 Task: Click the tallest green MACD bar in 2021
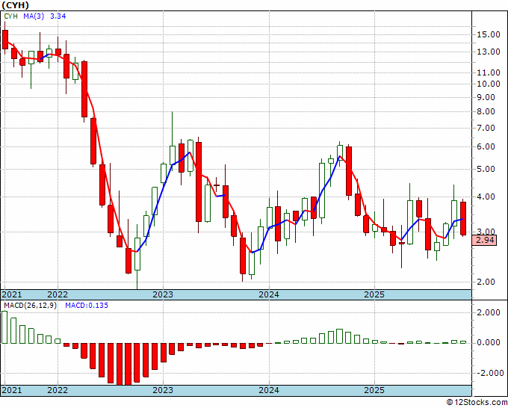coord(4,327)
